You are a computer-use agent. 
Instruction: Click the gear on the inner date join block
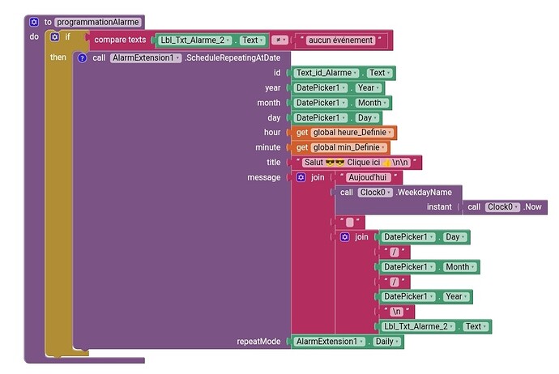tap(345, 237)
